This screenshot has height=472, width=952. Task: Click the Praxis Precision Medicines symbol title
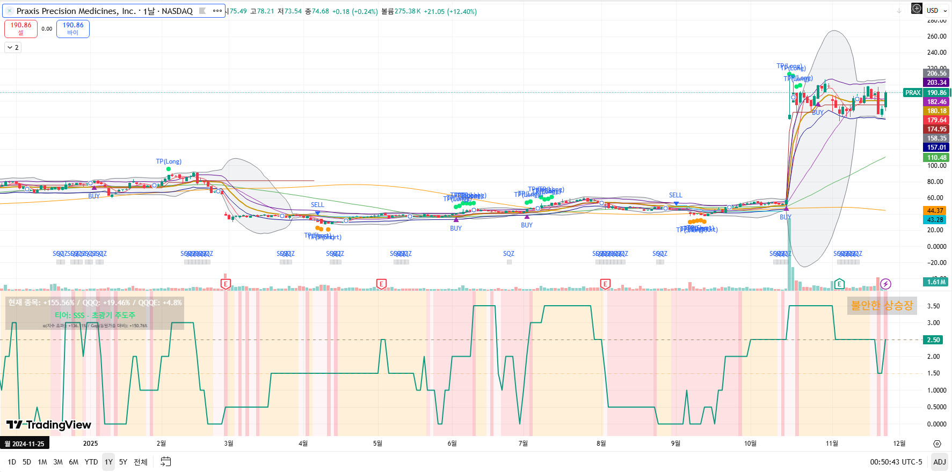76,11
